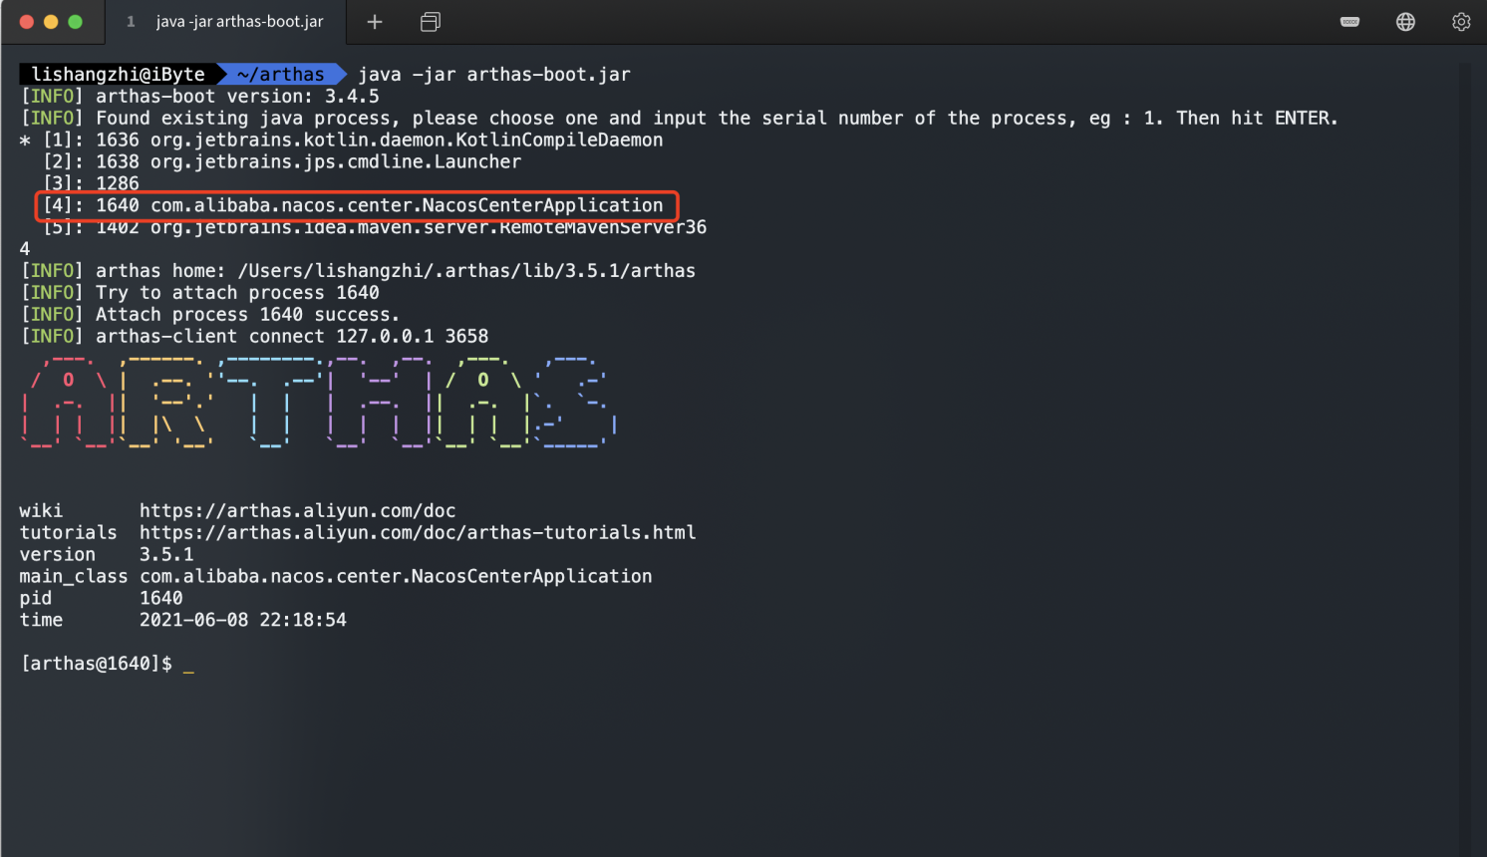Screen dimensions: 1487x857
Task: Click the globe icon in title bar
Action: click(x=1405, y=22)
